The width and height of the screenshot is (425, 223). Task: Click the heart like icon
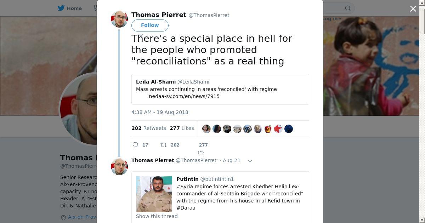(201, 153)
